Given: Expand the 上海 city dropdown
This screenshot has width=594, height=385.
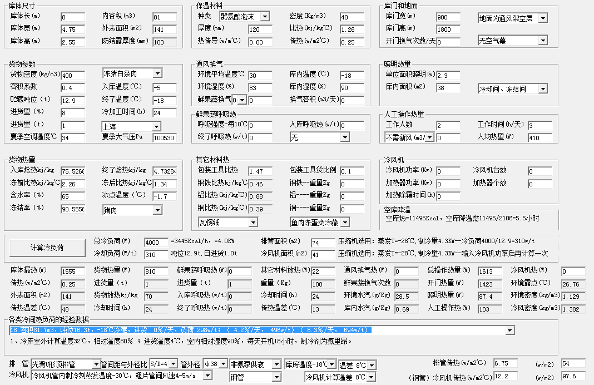Looking at the screenshot, I should (x=157, y=126).
